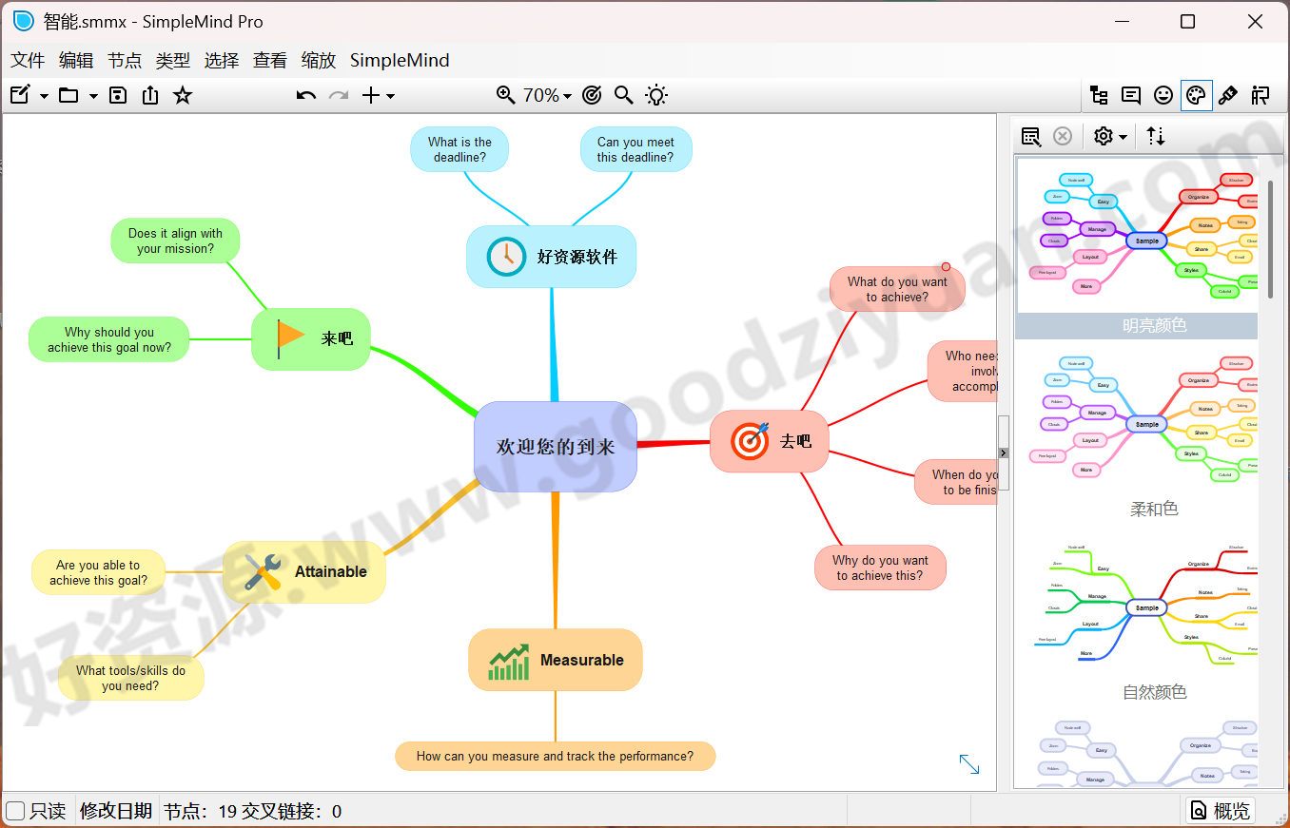The image size is (1290, 828).
Task: Open the emoji sticker panel
Action: click(1163, 95)
